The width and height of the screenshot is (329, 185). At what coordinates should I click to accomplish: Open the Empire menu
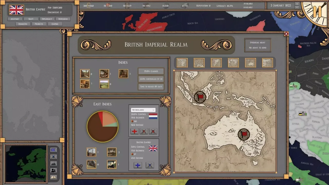pos(55,24)
